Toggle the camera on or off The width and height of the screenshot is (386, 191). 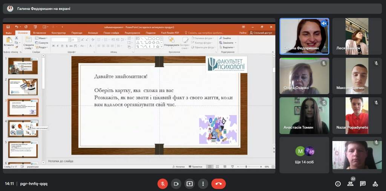coord(176,184)
